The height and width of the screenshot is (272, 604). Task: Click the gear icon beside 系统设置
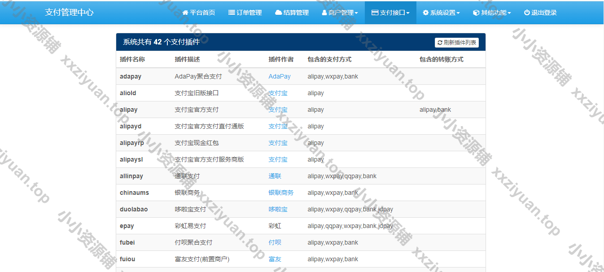[x=425, y=13]
